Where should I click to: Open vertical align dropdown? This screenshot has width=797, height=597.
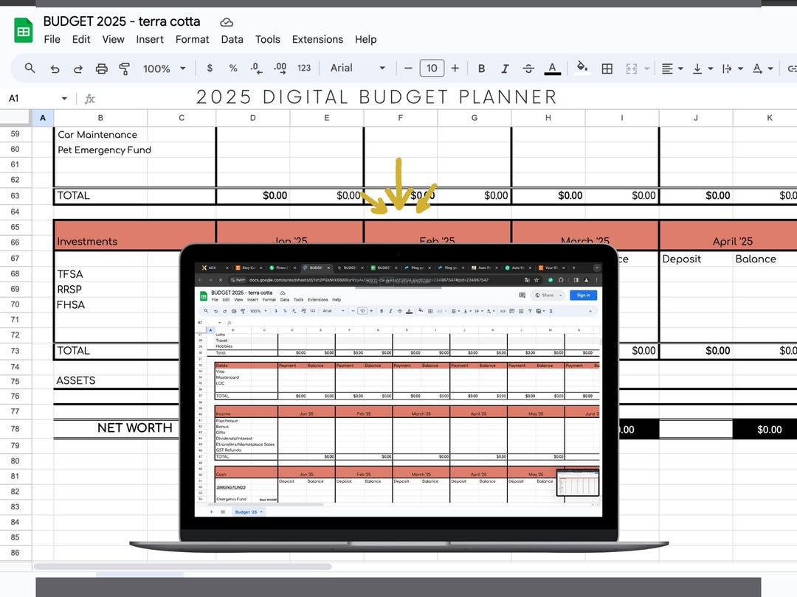tap(703, 69)
